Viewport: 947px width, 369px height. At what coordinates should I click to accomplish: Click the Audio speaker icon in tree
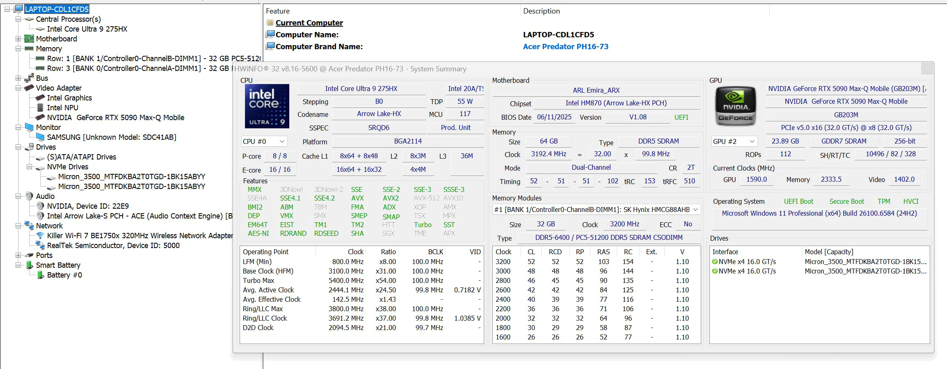29,196
